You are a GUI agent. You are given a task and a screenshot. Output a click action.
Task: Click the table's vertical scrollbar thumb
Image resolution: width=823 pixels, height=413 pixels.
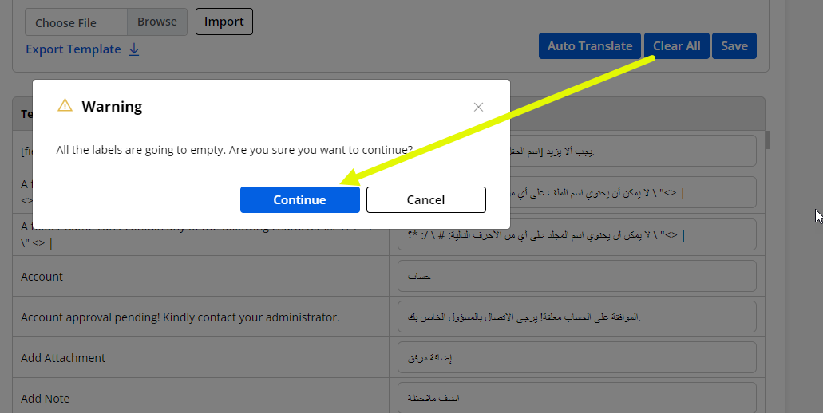768,140
